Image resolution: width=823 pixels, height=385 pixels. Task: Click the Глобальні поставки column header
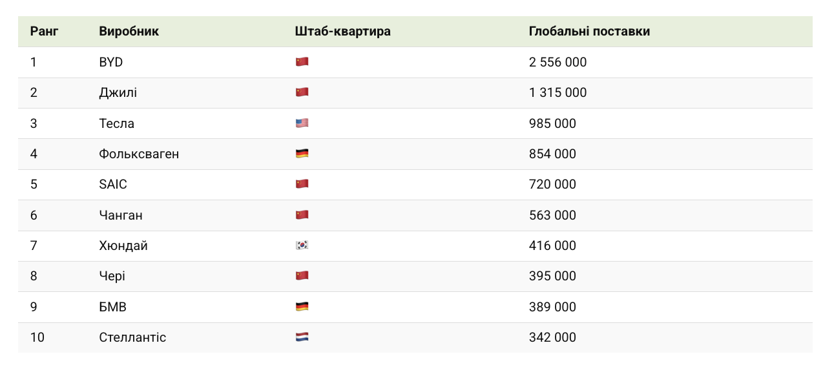pos(589,31)
